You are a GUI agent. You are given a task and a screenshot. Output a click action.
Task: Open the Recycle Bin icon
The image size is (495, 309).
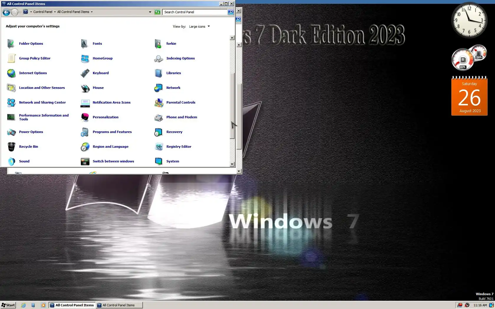tap(11, 147)
